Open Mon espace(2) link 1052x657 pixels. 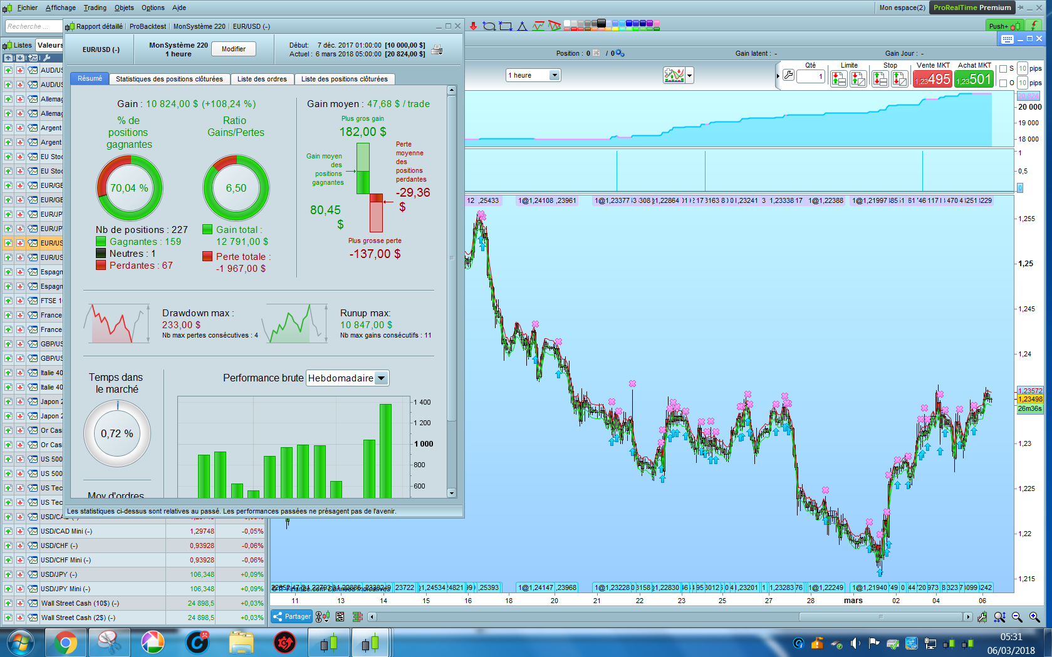(902, 8)
